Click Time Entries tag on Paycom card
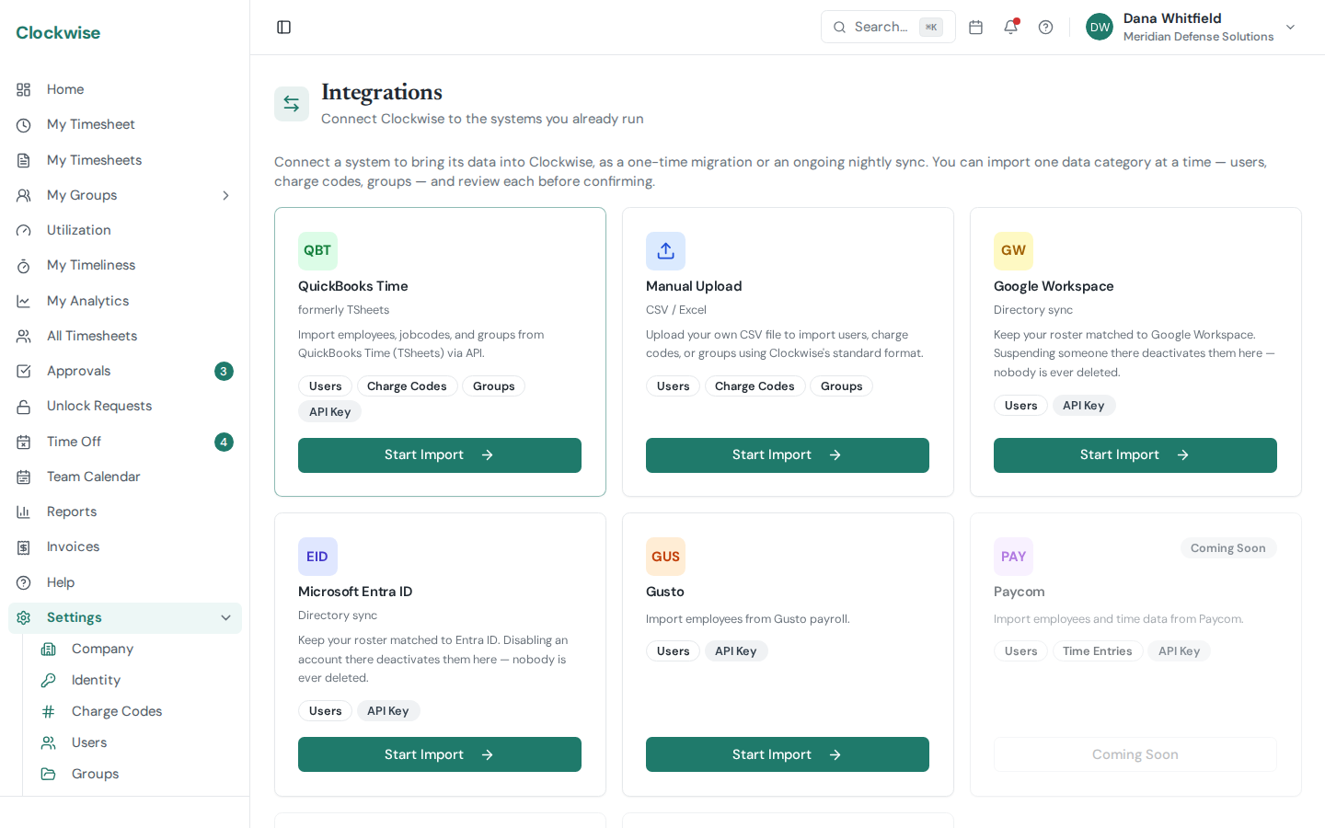 [1098, 651]
